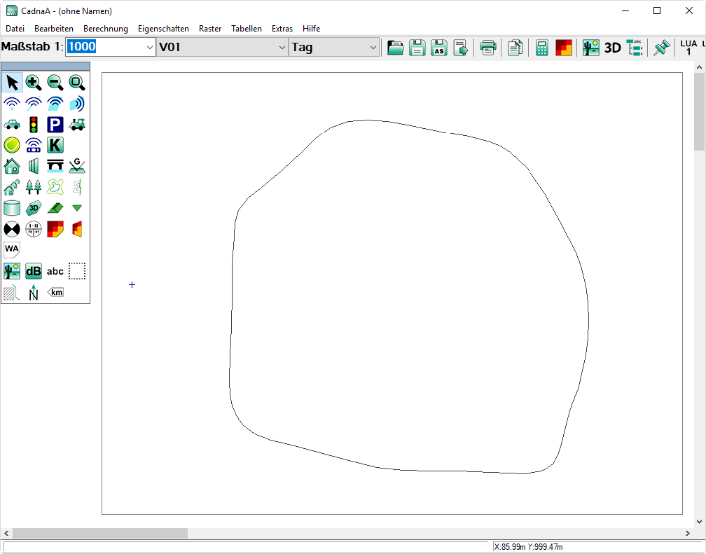Click the grid calculation colored toolbar icon
Image resolution: width=706 pixels, height=554 pixels.
click(564, 48)
